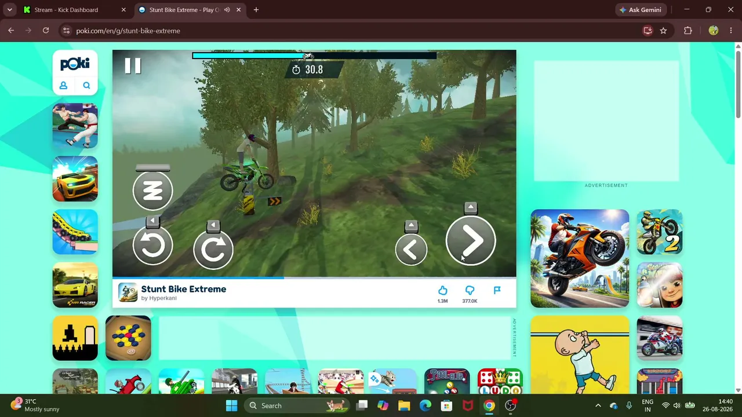The image size is (742, 417).
Task: Open the Chrome profile avatar
Action: (714, 31)
